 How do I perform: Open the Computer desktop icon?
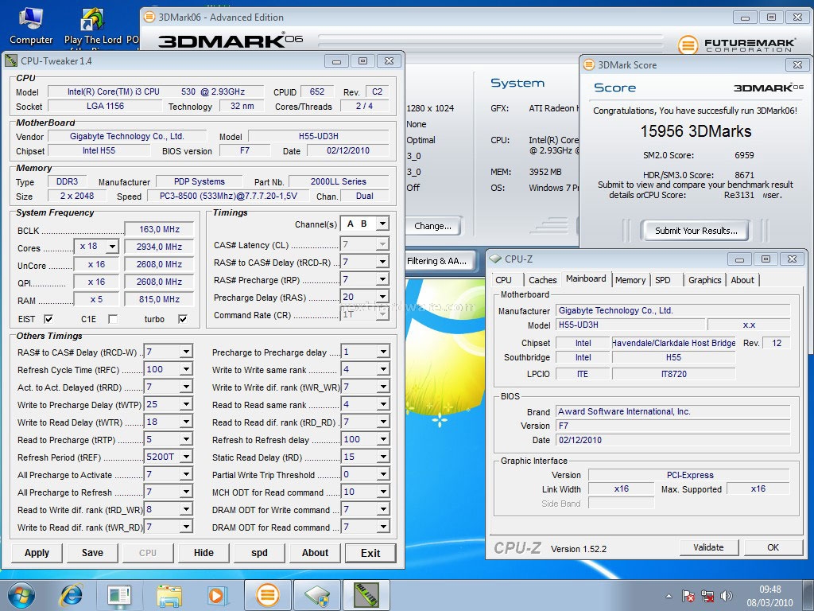pos(31,26)
